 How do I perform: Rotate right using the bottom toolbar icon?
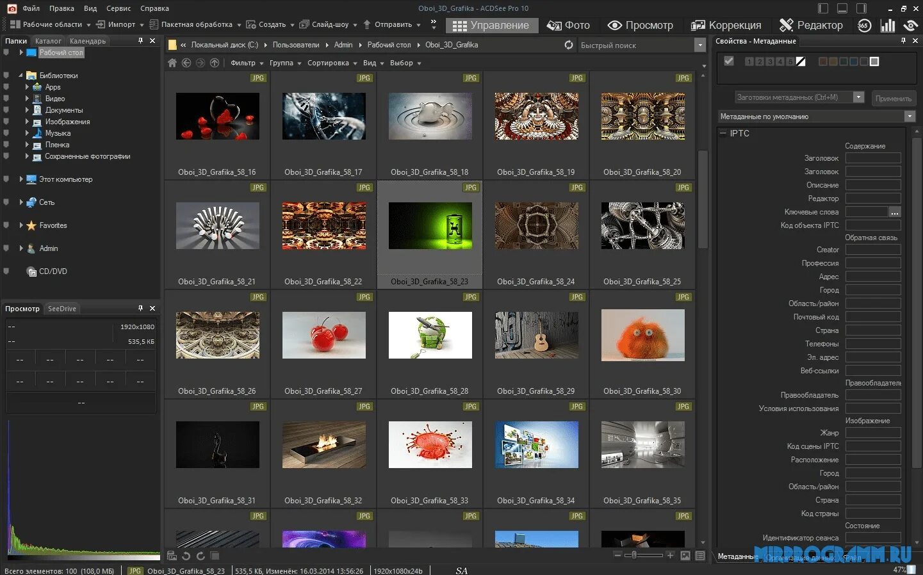point(200,556)
